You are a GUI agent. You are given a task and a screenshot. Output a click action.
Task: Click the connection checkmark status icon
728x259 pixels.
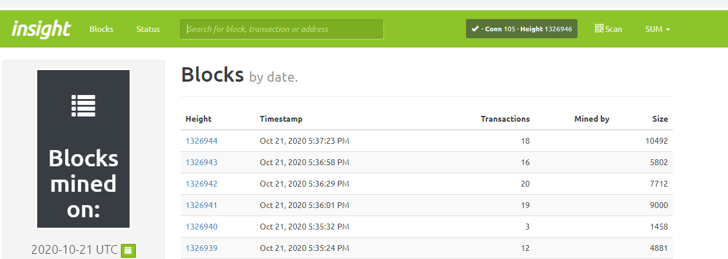[x=475, y=29]
